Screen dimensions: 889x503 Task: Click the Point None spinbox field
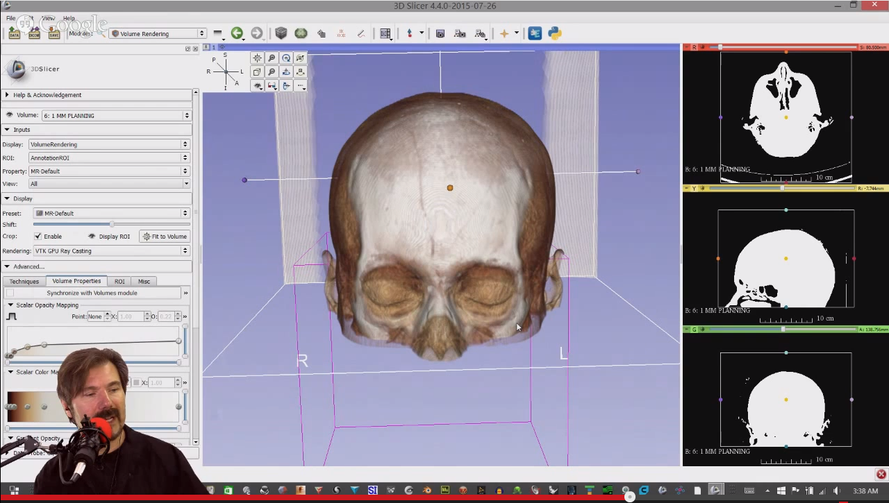tap(99, 316)
